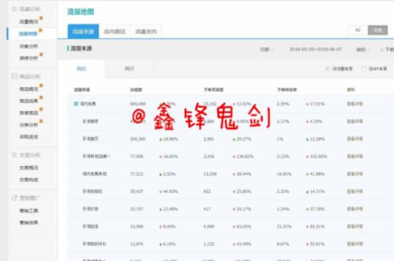
Task: Switch device view to 无线
Action: [x=378, y=30]
